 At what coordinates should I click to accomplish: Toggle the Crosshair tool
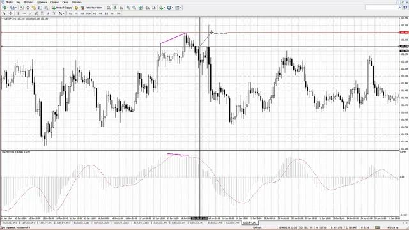(x=11, y=13)
